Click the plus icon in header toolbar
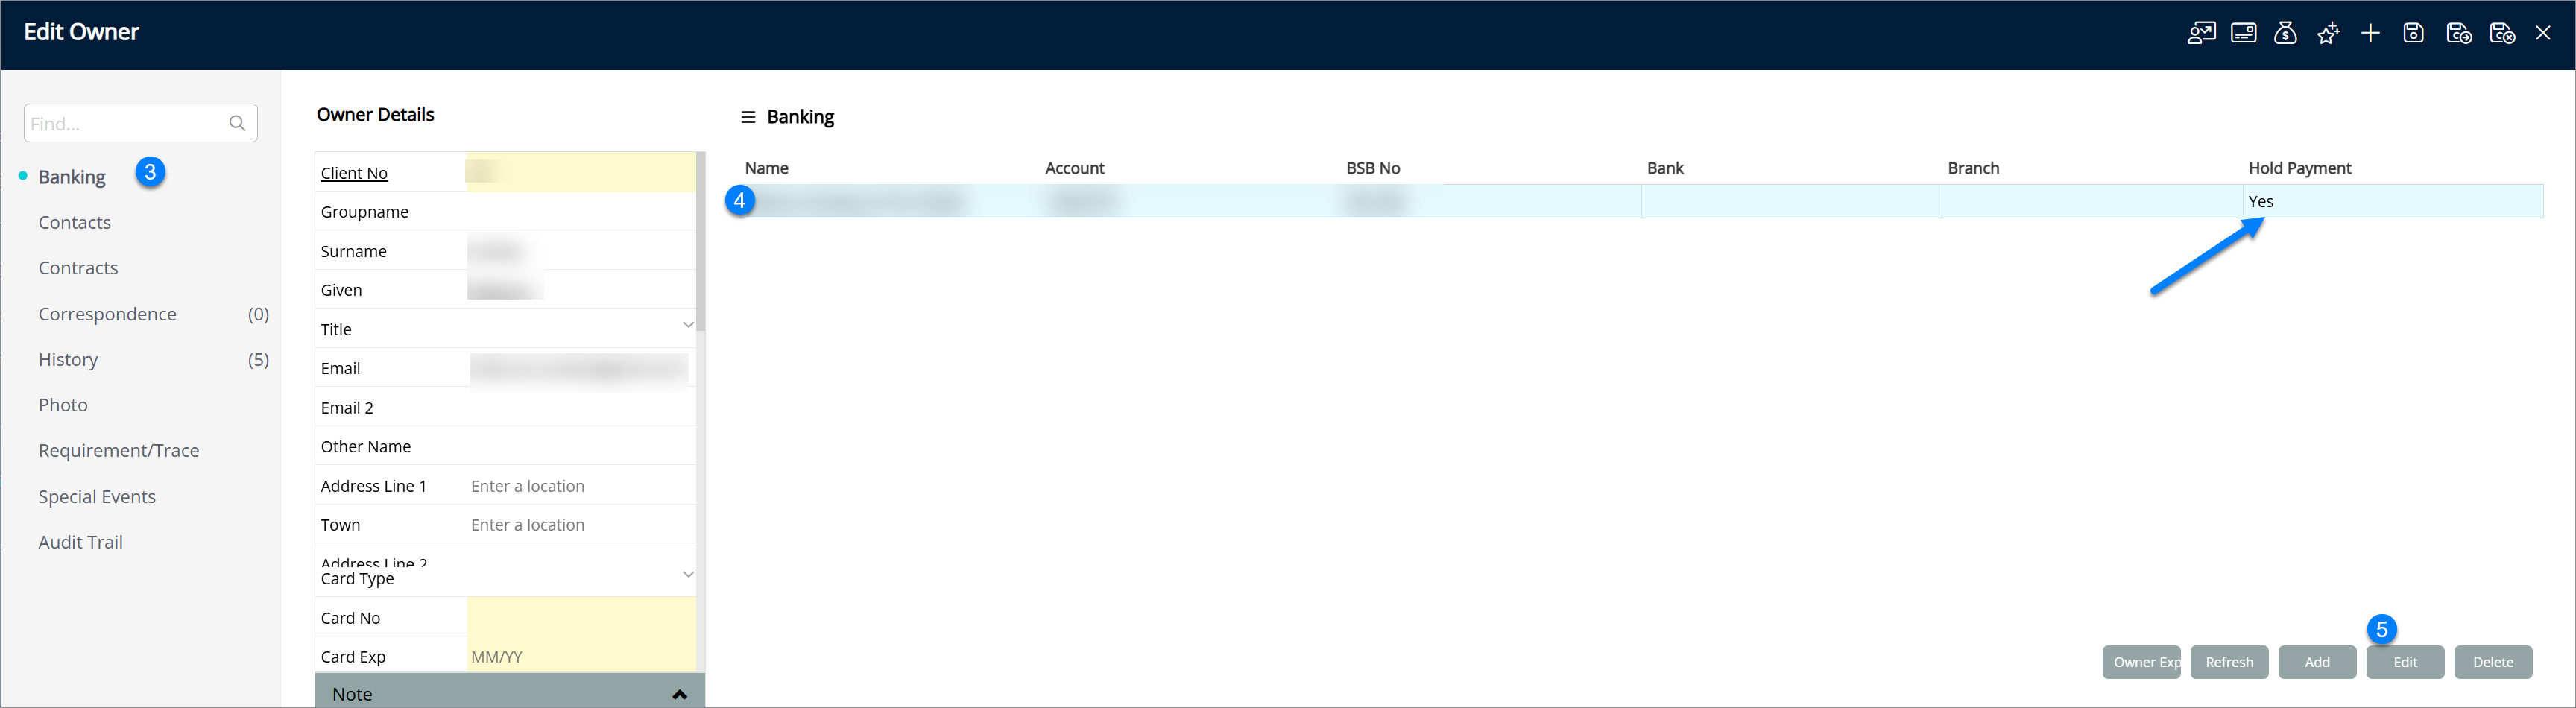This screenshot has height=708, width=2576. coord(2370,33)
